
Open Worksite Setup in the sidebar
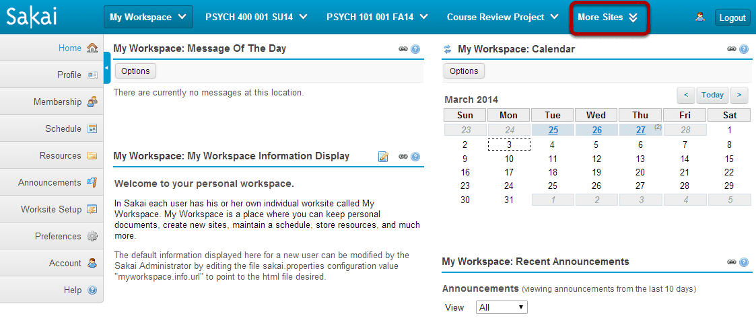(x=52, y=209)
